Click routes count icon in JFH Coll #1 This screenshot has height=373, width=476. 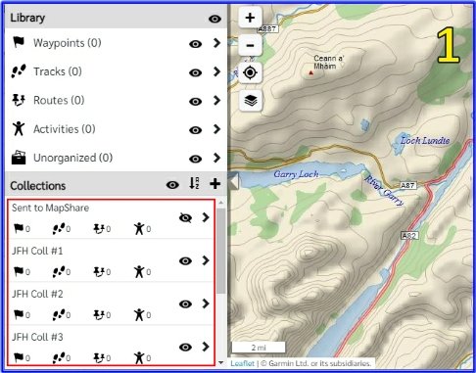click(102, 272)
